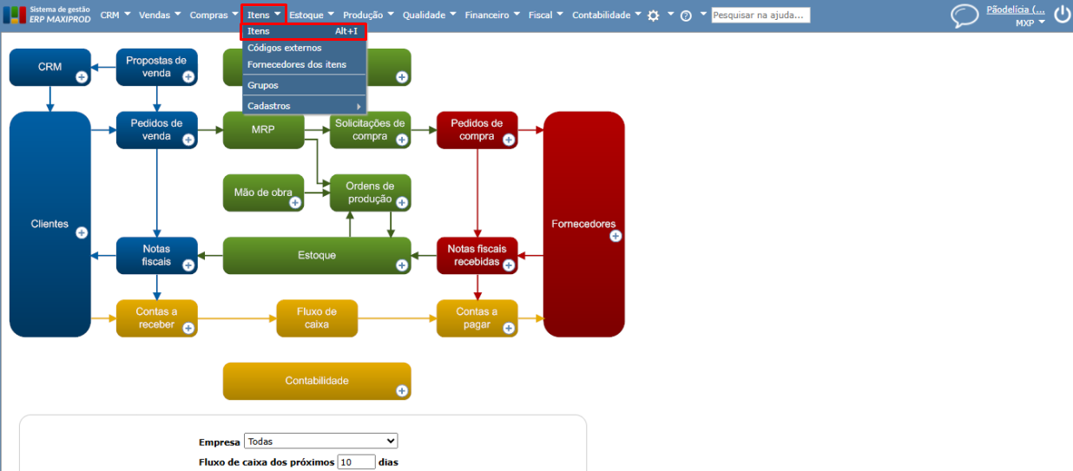Click the power logout icon
1073x471 pixels.
click(1063, 14)
